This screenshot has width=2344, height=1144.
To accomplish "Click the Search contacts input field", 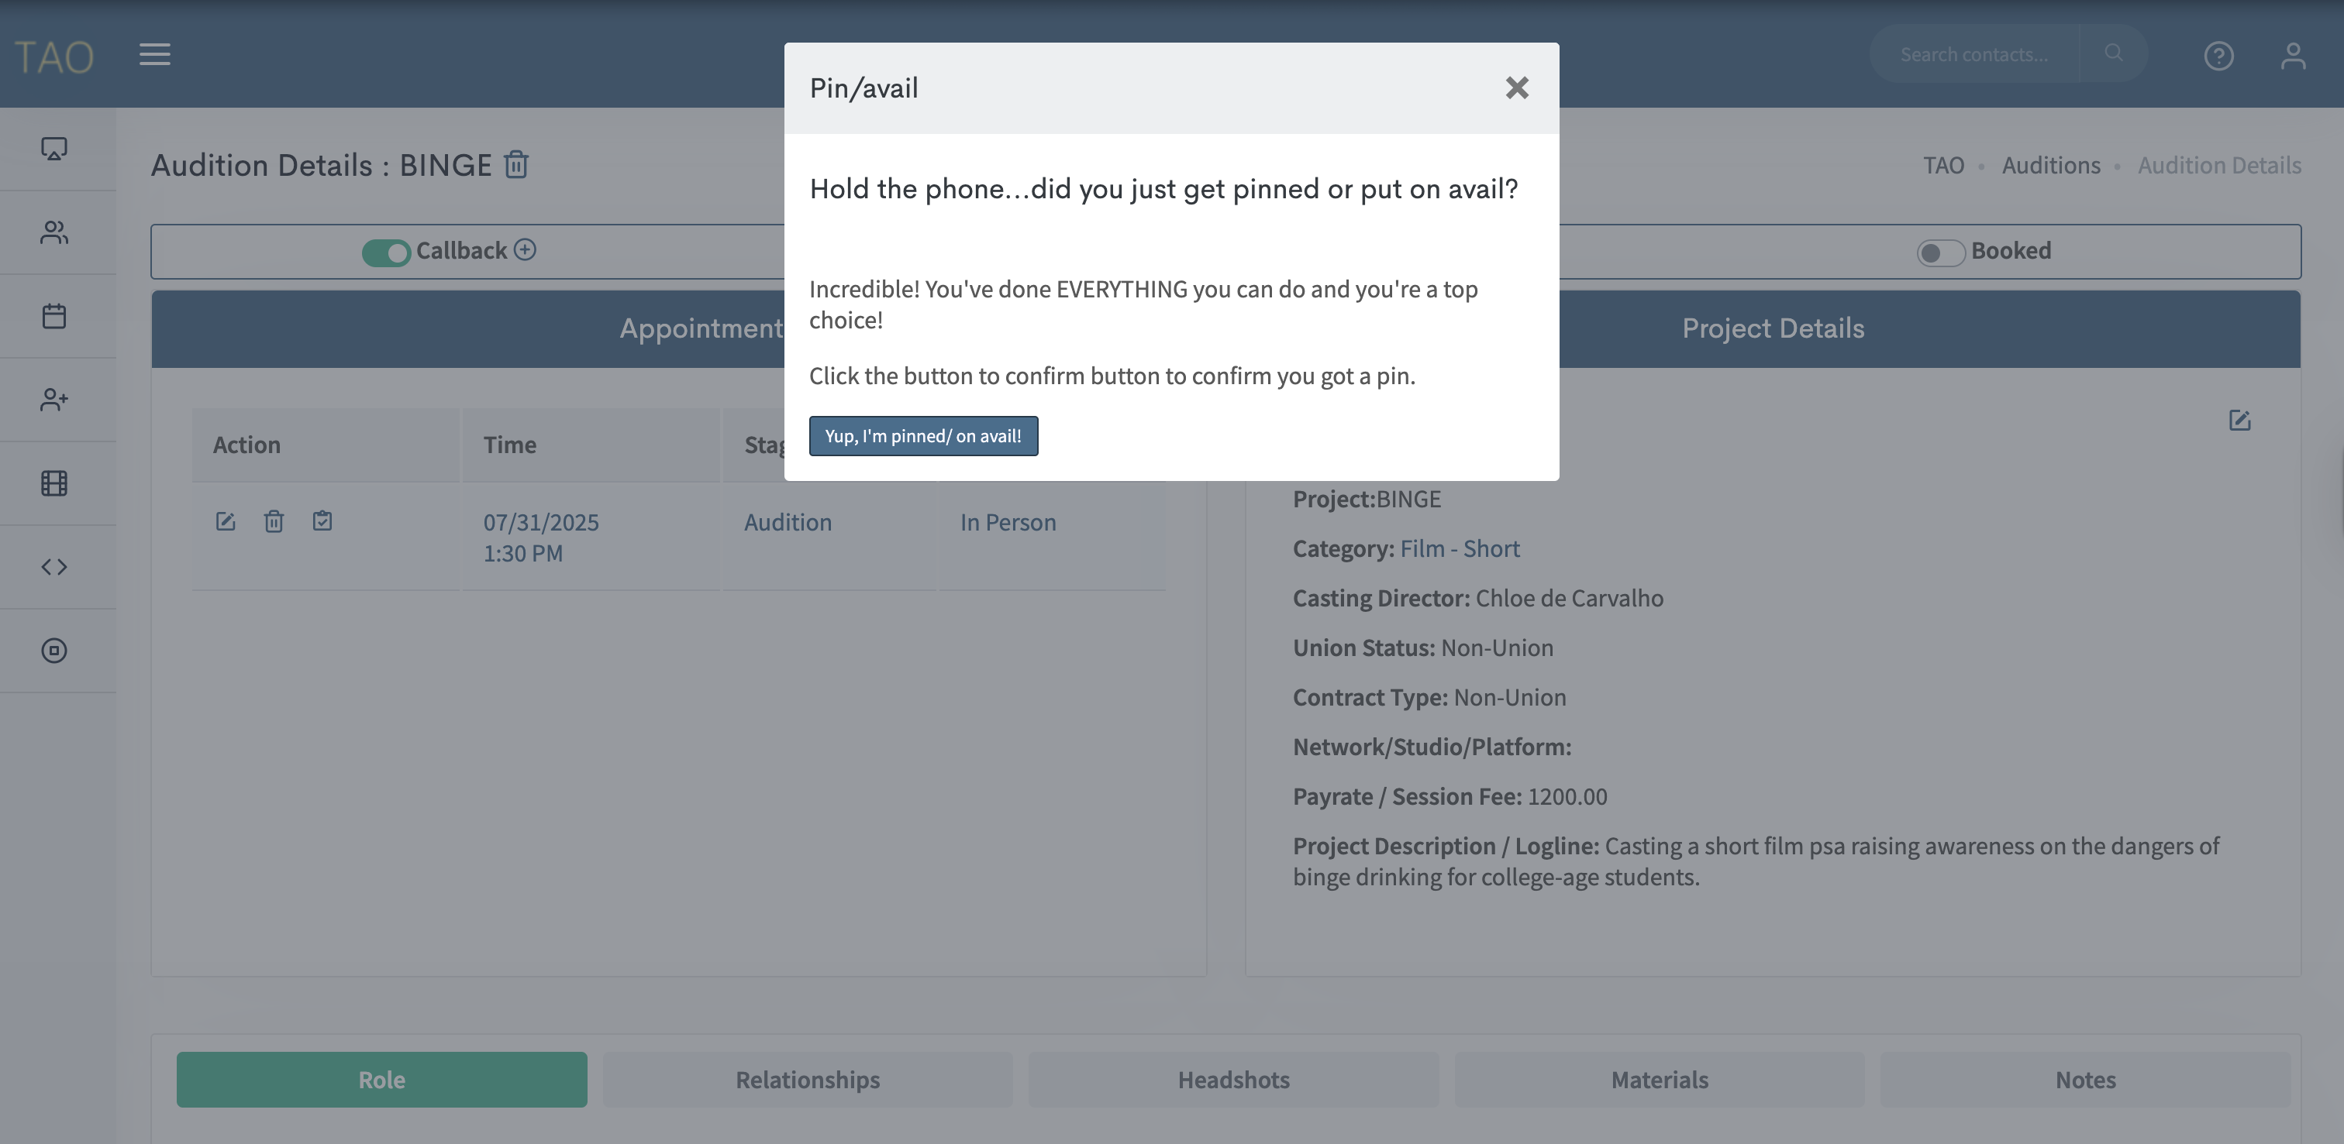I will [x=1973, y=54].
